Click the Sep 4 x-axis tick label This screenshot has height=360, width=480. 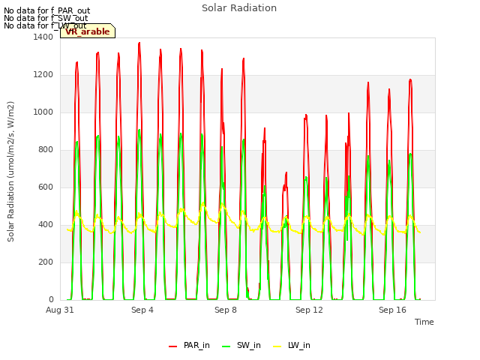click(142, 310)
